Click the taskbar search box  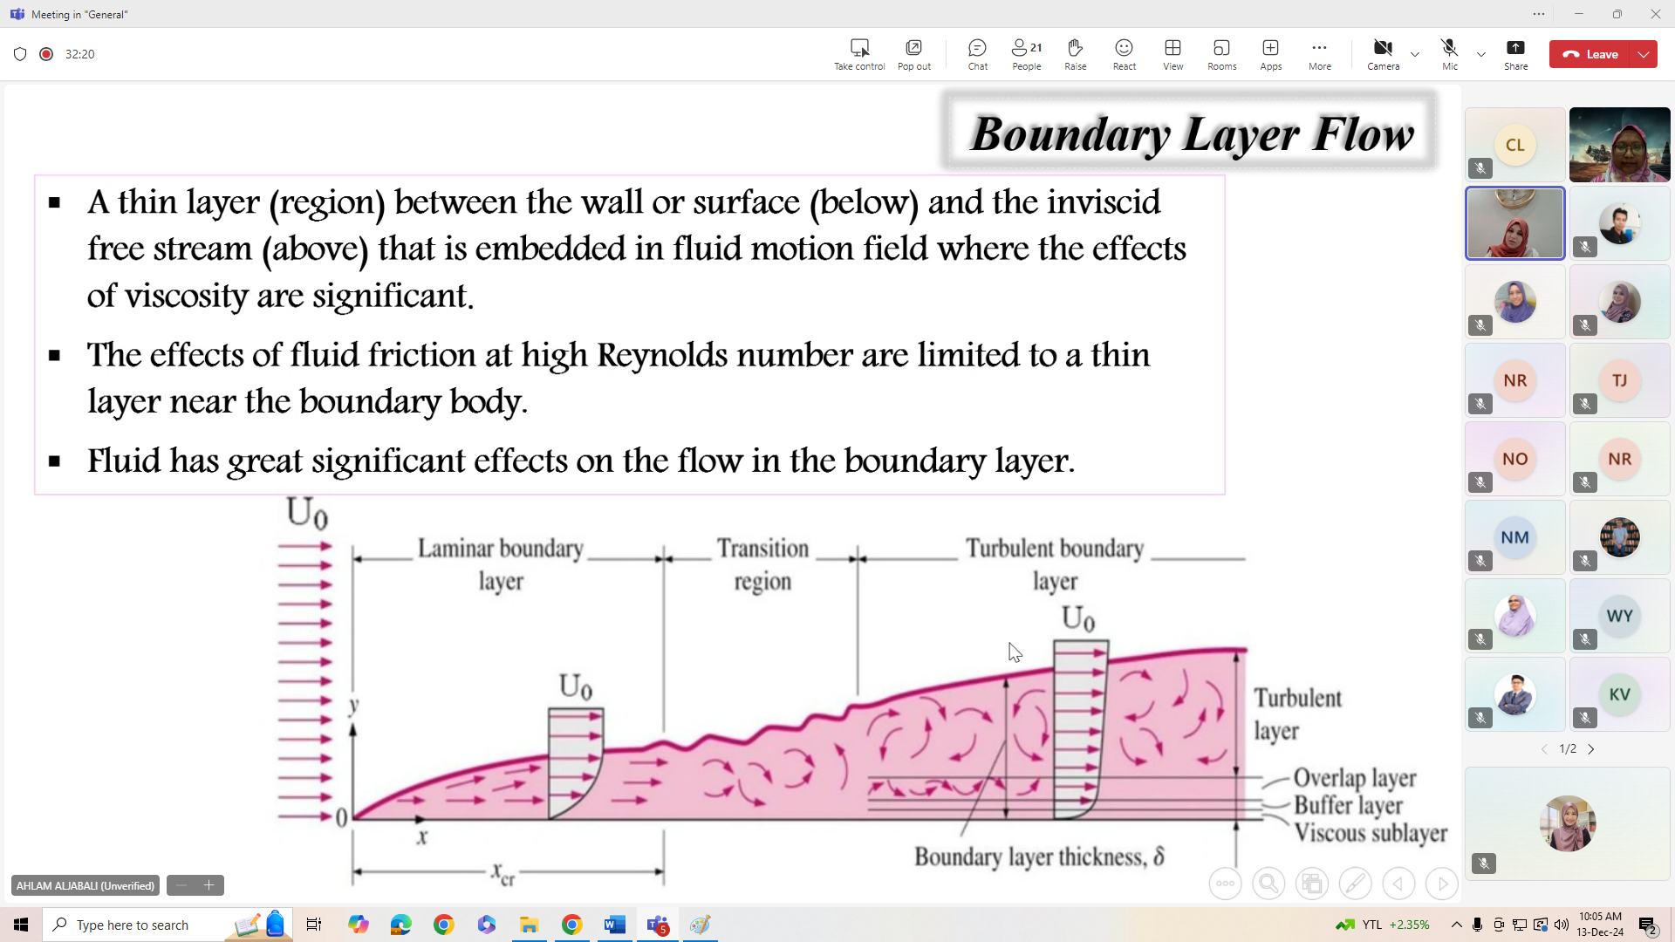tap(167, 925)
